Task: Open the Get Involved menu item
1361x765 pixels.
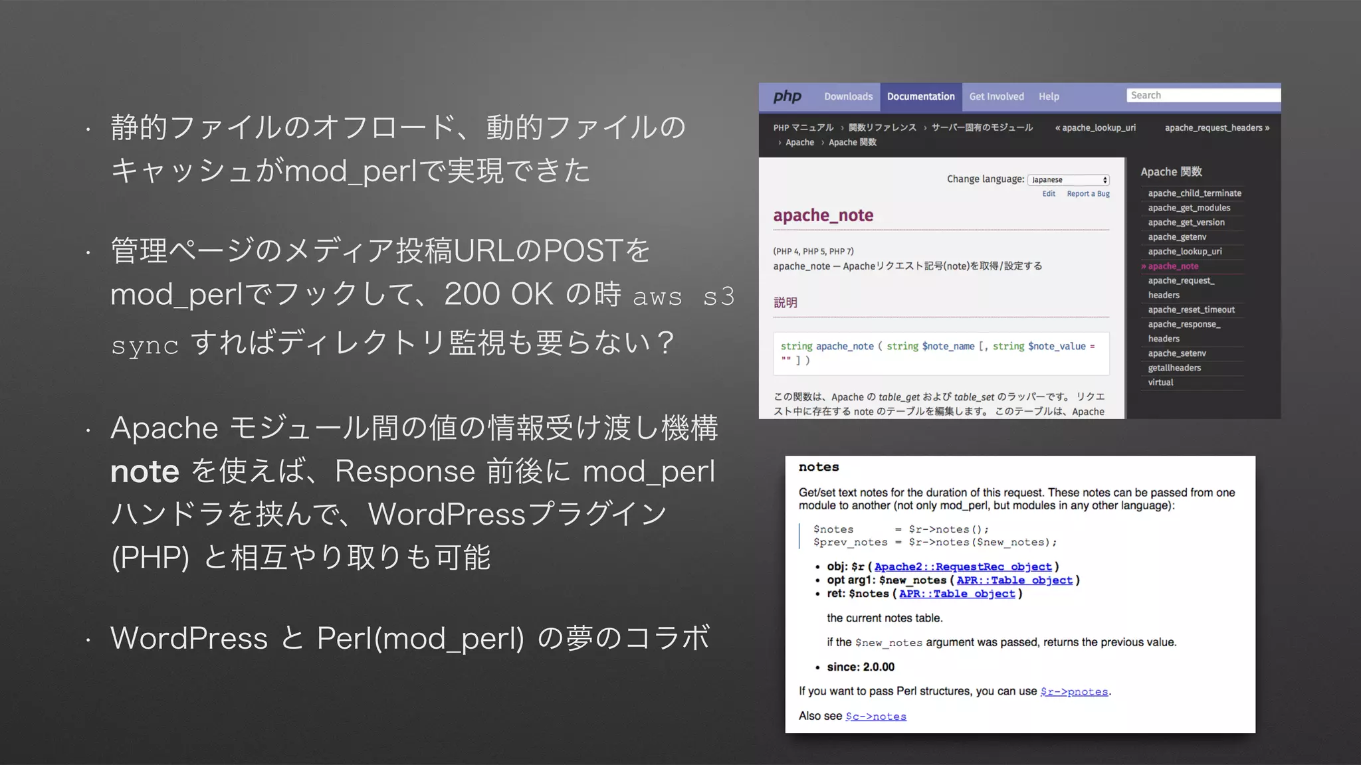Action: (x=996, y=97)
